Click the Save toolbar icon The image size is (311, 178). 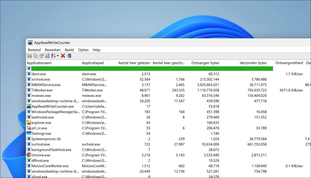coord(29,56)
